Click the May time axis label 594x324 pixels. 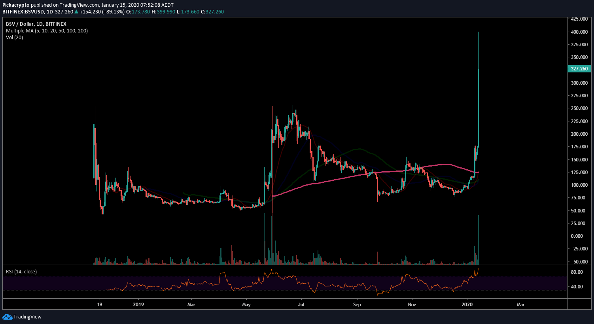(x=246, y=305)
